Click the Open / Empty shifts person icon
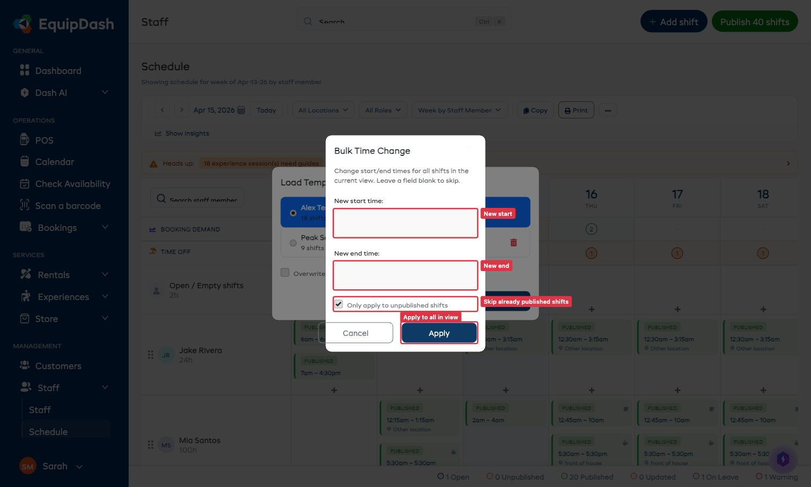The width and height of the screenshot is (811, 487). tap(157, 290)
